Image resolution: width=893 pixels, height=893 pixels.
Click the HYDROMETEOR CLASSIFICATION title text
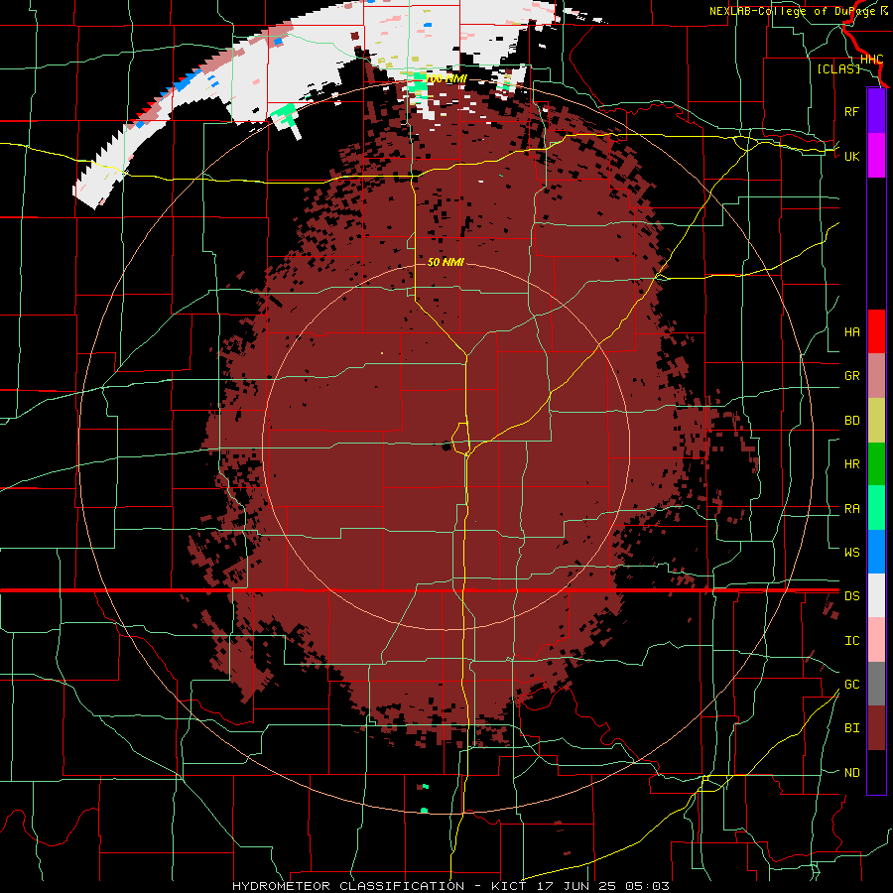tap(348, 886)
